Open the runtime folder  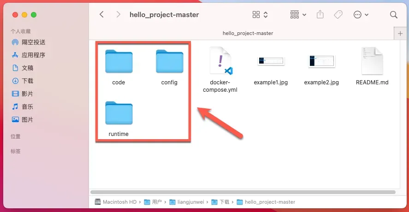(119, 113)
